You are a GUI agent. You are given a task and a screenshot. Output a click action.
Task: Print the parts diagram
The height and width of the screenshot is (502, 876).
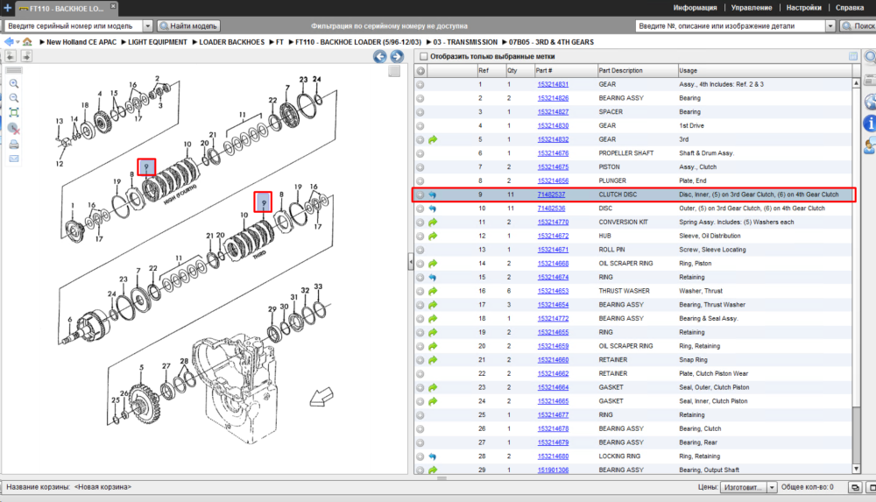coord(14,145)
